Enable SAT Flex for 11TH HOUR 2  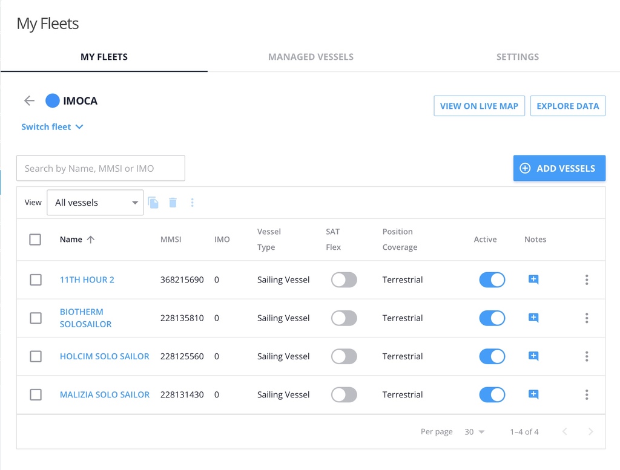point(344,279)
